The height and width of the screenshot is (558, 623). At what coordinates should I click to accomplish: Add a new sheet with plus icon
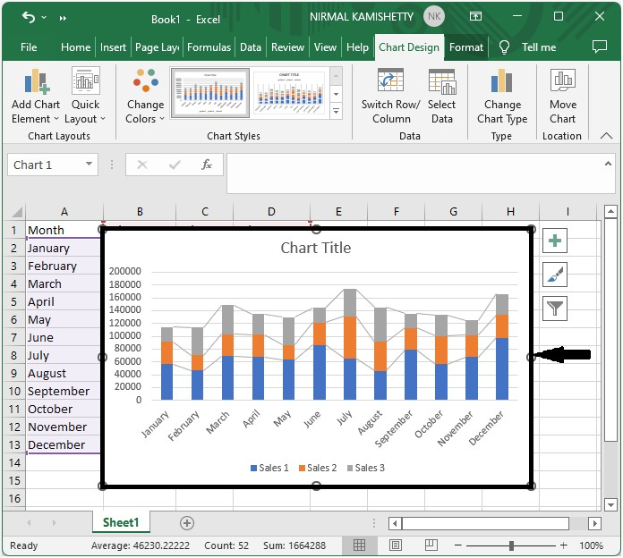coord(187,523)
